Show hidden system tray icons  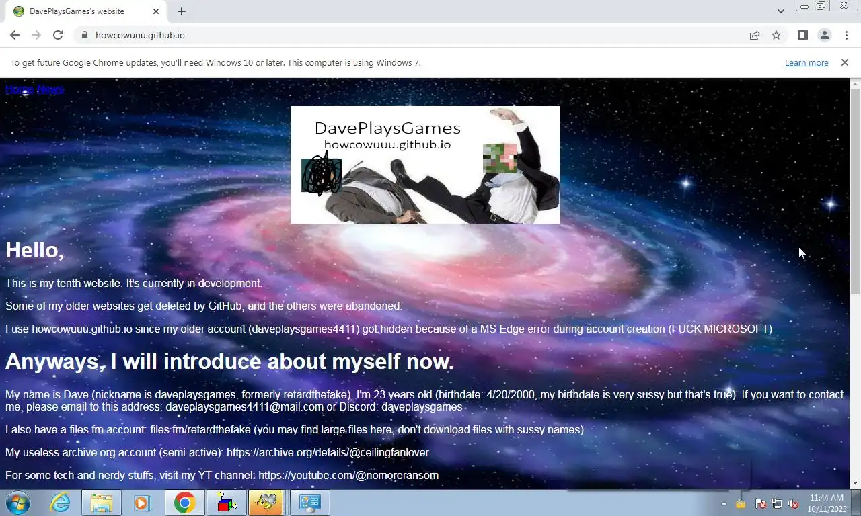(724, 503)
